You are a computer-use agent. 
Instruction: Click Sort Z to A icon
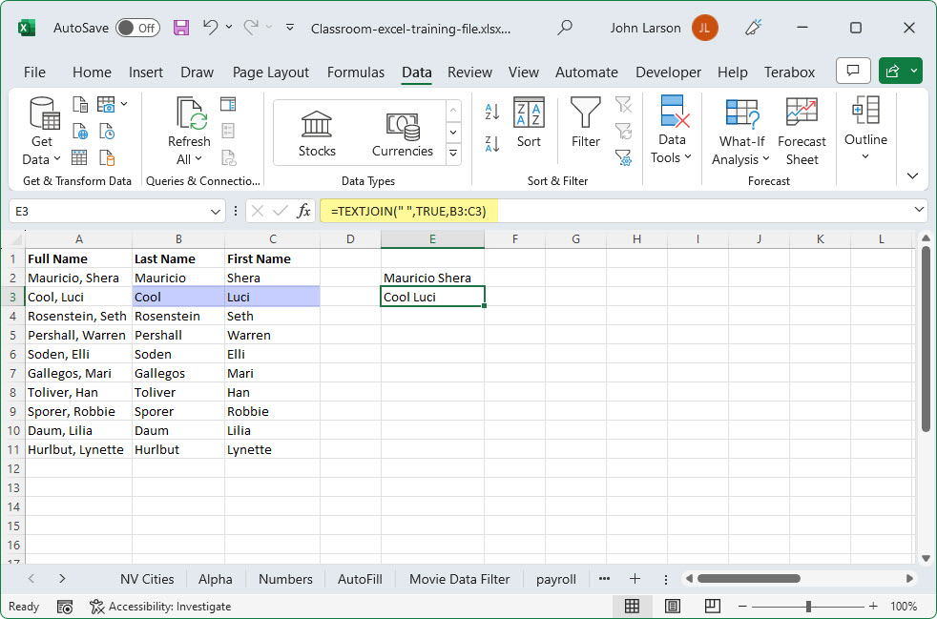pos(492,144)
